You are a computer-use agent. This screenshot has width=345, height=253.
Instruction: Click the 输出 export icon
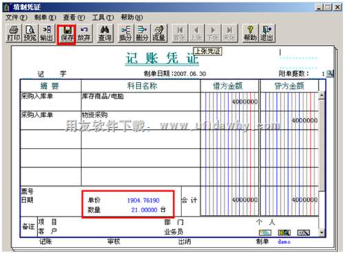coord(46,33)
